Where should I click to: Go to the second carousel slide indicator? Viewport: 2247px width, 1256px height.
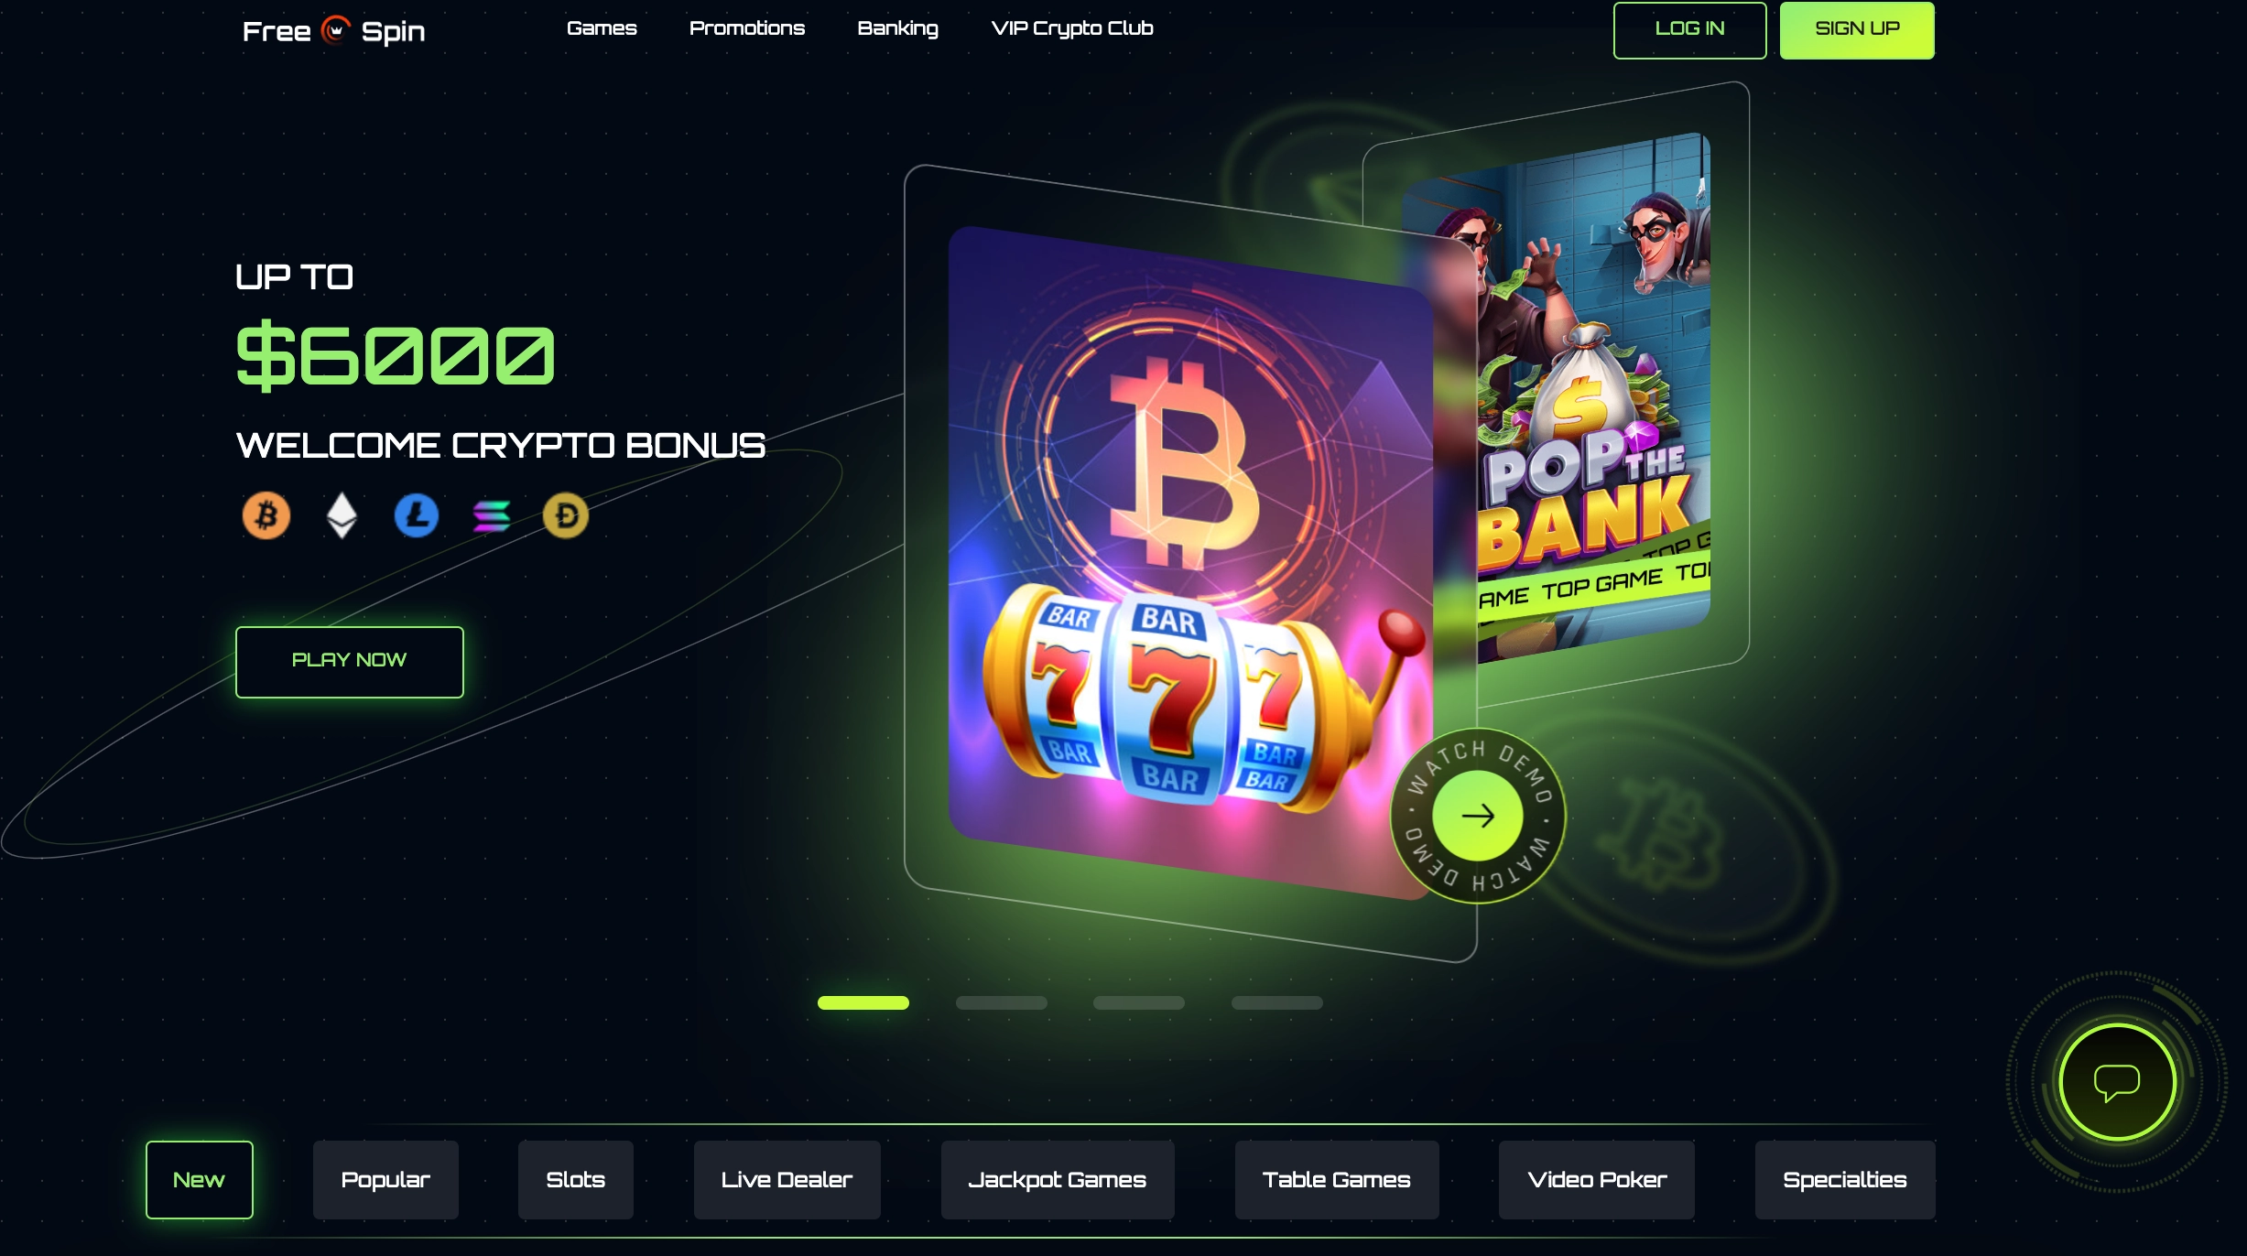click(1001, 1002)
